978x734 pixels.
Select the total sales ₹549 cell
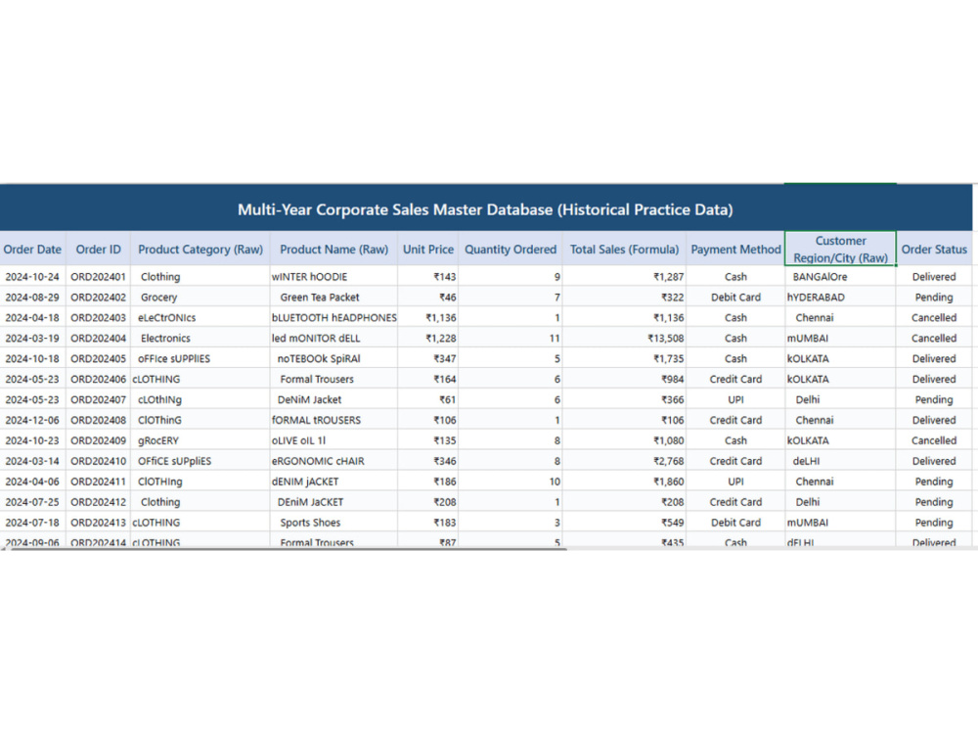pyautogui.click(x=624, y=523)
